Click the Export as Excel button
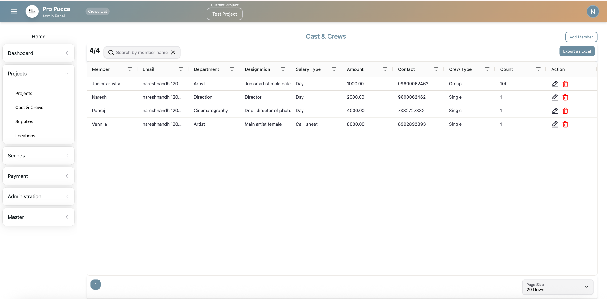The width and height of the screenshot is (607, 299). pos(577,51)
